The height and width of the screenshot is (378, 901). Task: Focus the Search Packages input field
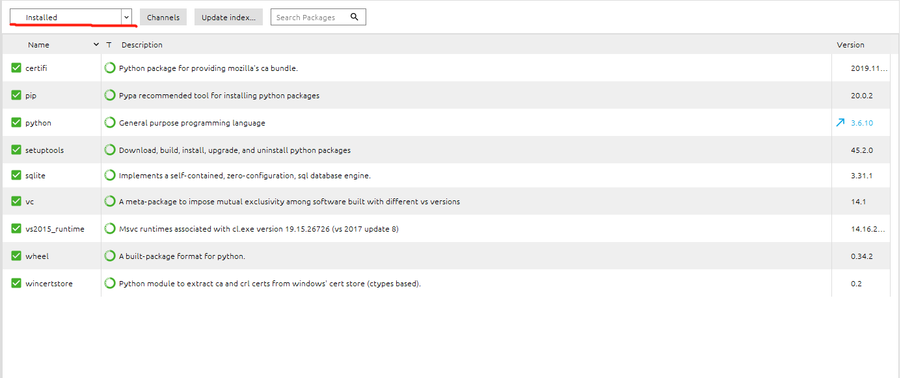(318, 17)
